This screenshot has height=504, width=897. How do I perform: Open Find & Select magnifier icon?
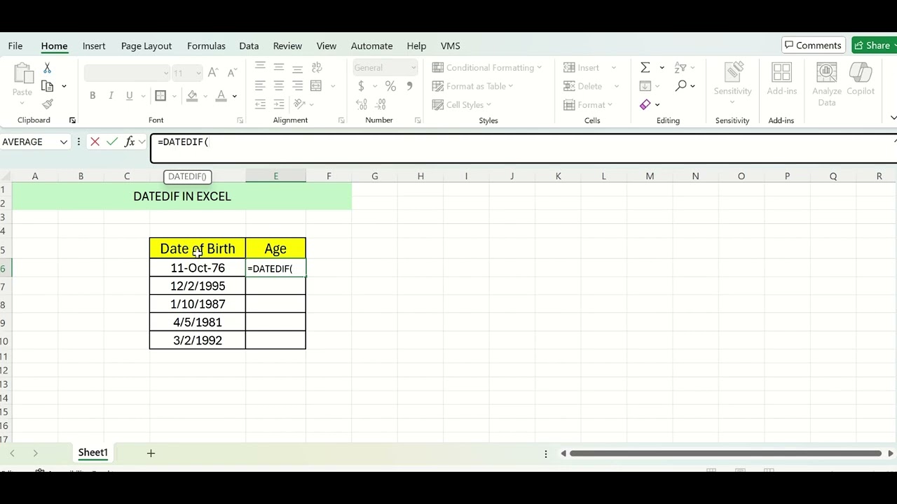(680, 86)
